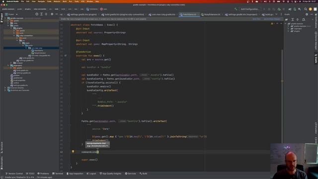The image size is (318, 179).
Task: Open the App Quality Insights tool window
Action: click(110, 174)
